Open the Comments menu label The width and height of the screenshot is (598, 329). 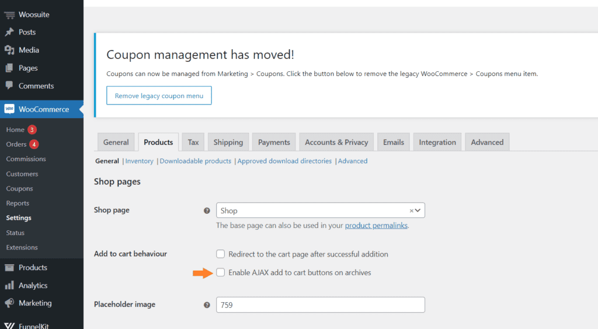click(x=36, y=86)
